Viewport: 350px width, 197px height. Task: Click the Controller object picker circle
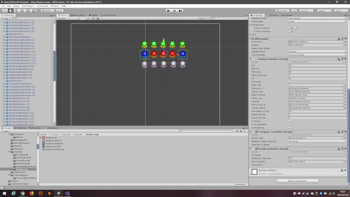[345, 42]
